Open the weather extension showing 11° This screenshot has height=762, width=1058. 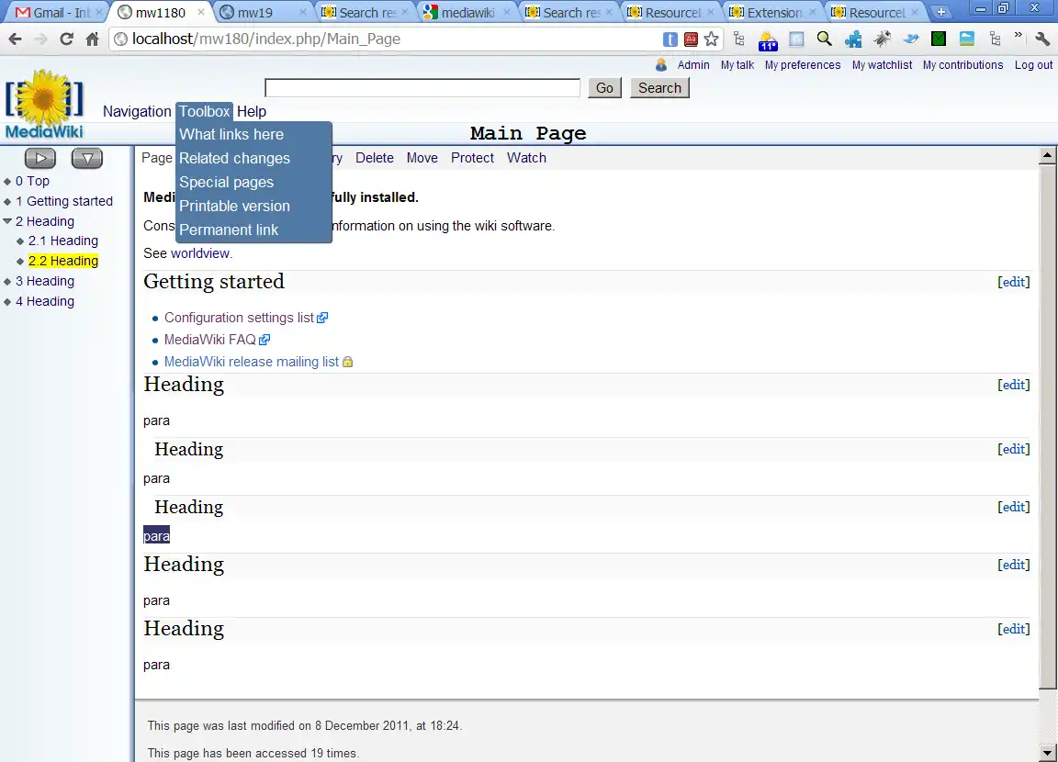[768, 40]
